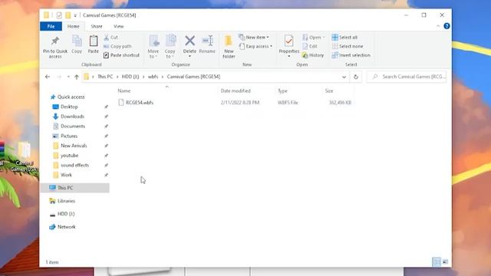Open Documents in the navigation pane
This screenshot has width=491, height=276.
73,126
